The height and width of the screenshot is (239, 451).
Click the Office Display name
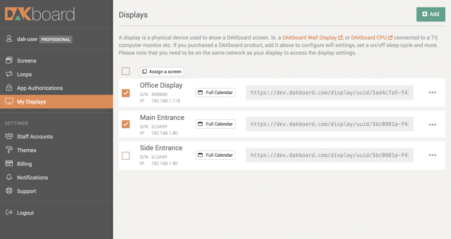(161, 85)
